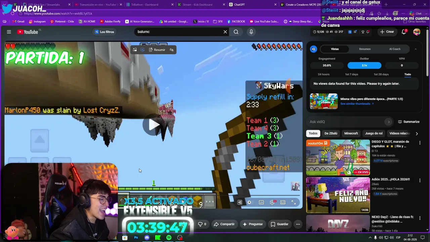Image resolution: width=430 pixels, height=242 pixels.
Task: Select the 'De ZBalú' filter chip
Action: [x=331, y=133]
